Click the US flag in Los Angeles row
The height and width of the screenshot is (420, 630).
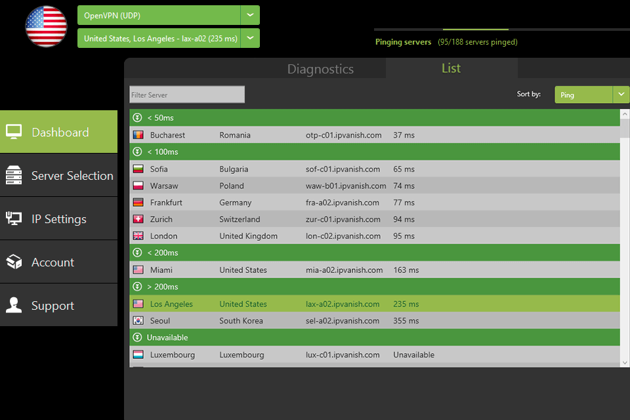click(x=138, y=304)
